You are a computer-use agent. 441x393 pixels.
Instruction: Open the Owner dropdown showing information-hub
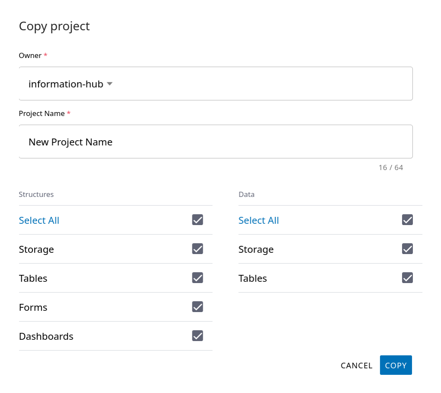point(215,84)
